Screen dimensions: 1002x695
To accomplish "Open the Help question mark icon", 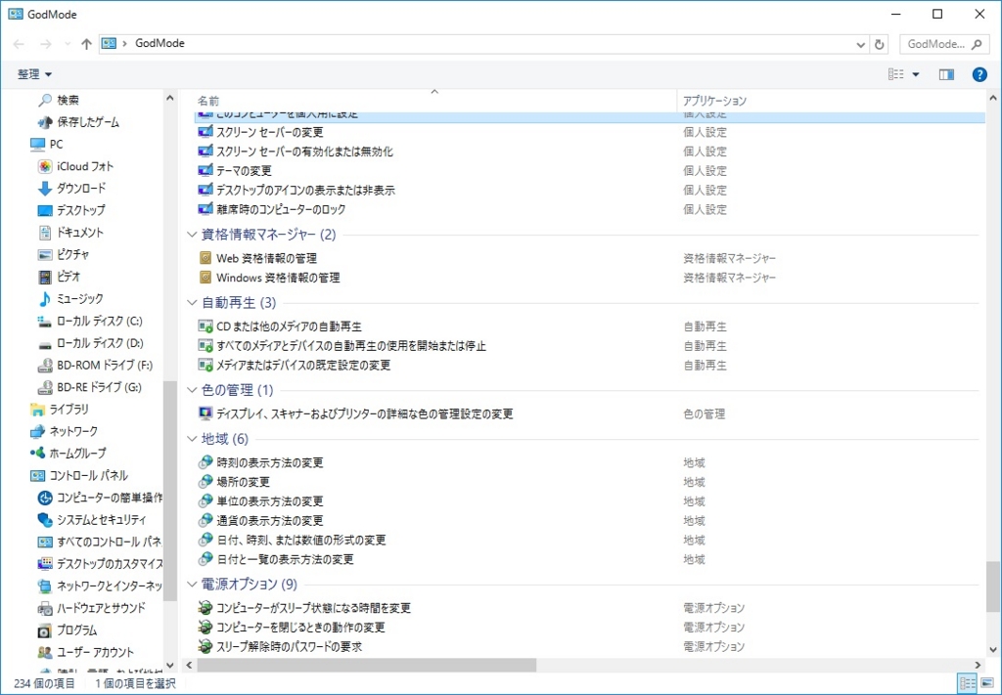I will tap(979, 74).
